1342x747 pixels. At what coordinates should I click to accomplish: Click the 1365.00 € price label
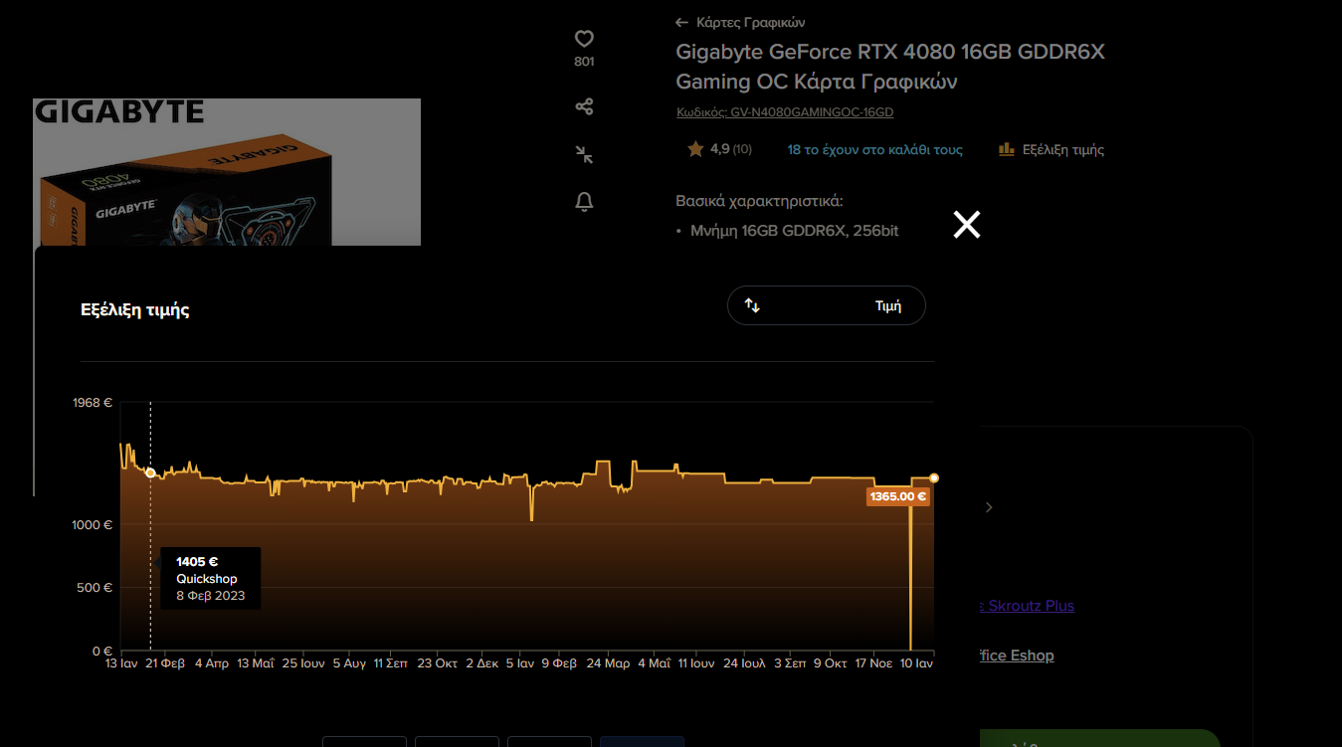click(898, 496)
